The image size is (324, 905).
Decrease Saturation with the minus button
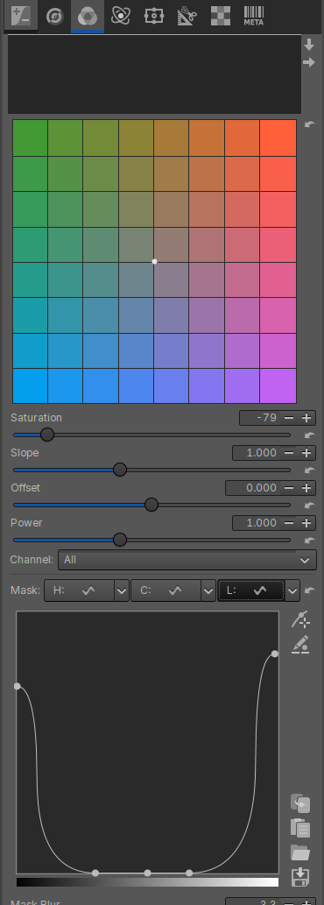pos(290,418)
